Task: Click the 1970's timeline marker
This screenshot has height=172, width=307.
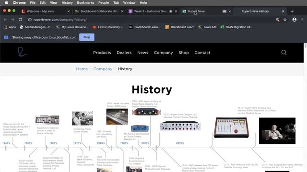Action: click(77, 143)
